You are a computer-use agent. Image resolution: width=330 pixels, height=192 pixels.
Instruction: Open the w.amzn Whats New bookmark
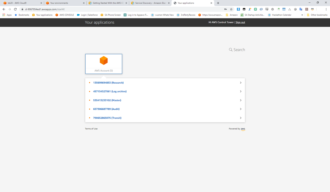point(162,15)
